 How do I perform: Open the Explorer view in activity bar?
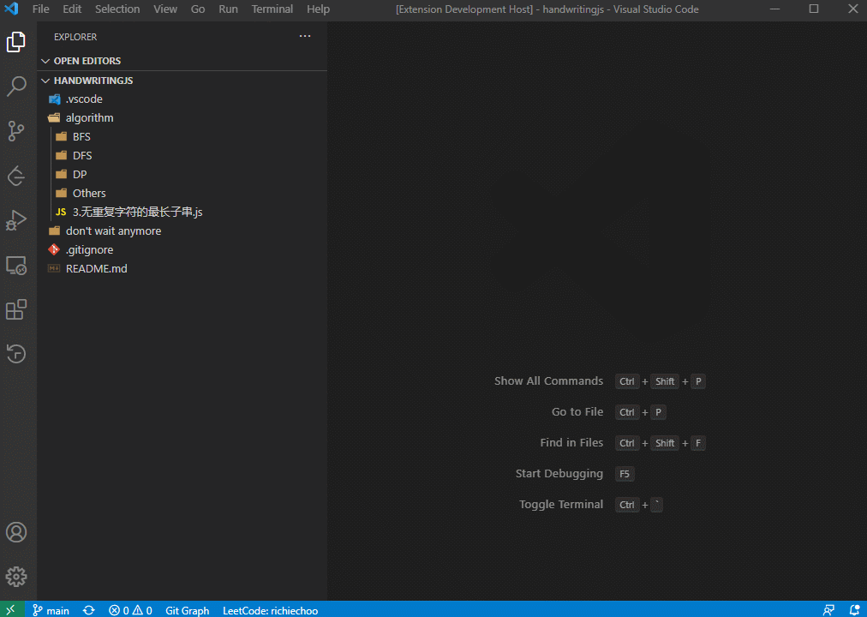[16, 42]
